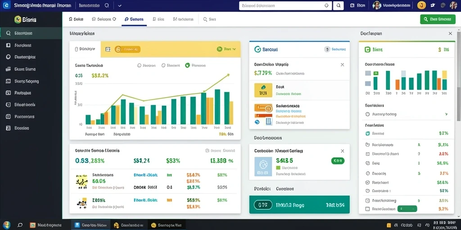Click the green button at top right of toolbar

[438, 19]
